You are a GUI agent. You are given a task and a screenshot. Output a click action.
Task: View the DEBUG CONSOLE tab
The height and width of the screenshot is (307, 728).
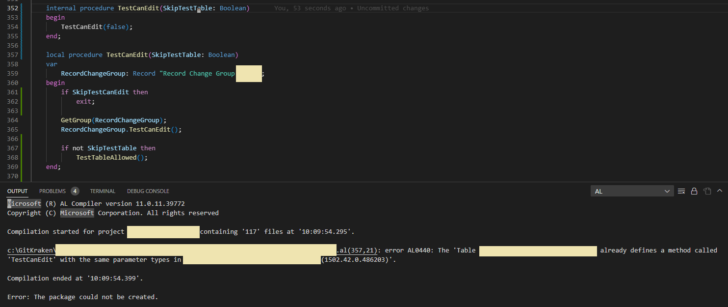(148, 191)
